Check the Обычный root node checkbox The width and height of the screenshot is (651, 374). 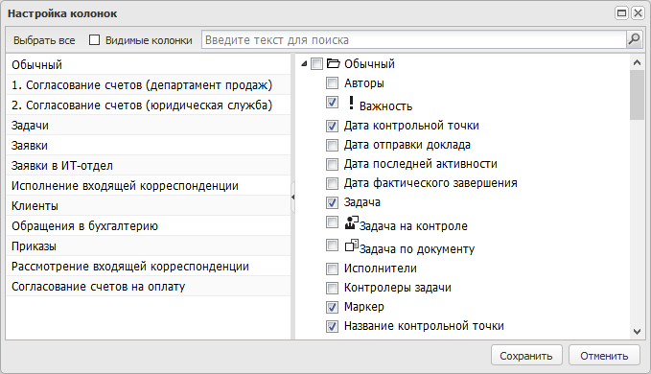(x=316, y=64)
